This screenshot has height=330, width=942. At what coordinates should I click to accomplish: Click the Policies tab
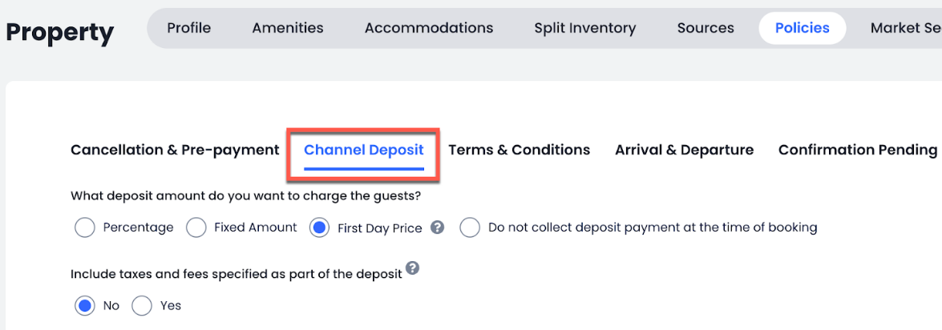[x=802, y=28]
